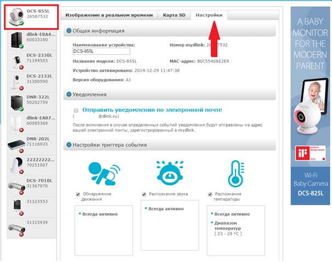
Task: Open the Карта SD tab
Action: [174, 15]
